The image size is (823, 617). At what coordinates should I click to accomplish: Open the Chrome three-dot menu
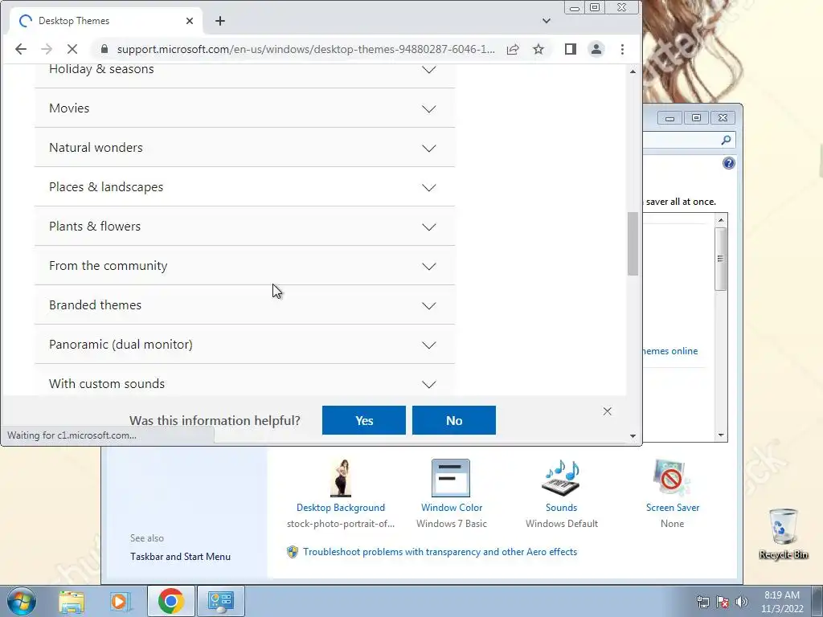pyautogui.click(x=623, y=49)
